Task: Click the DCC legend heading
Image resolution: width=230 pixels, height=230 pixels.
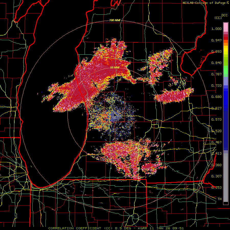Action: tap(224, 15)
